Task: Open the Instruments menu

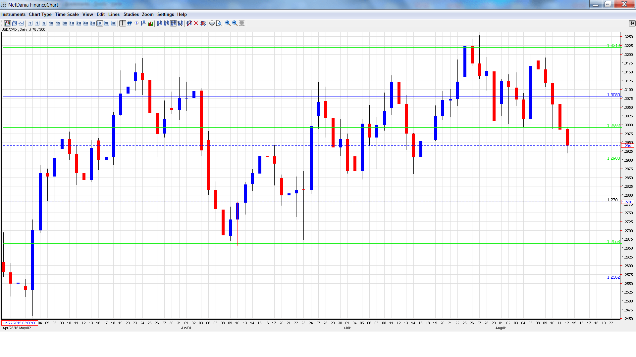Action: click(x=13, y=14)
